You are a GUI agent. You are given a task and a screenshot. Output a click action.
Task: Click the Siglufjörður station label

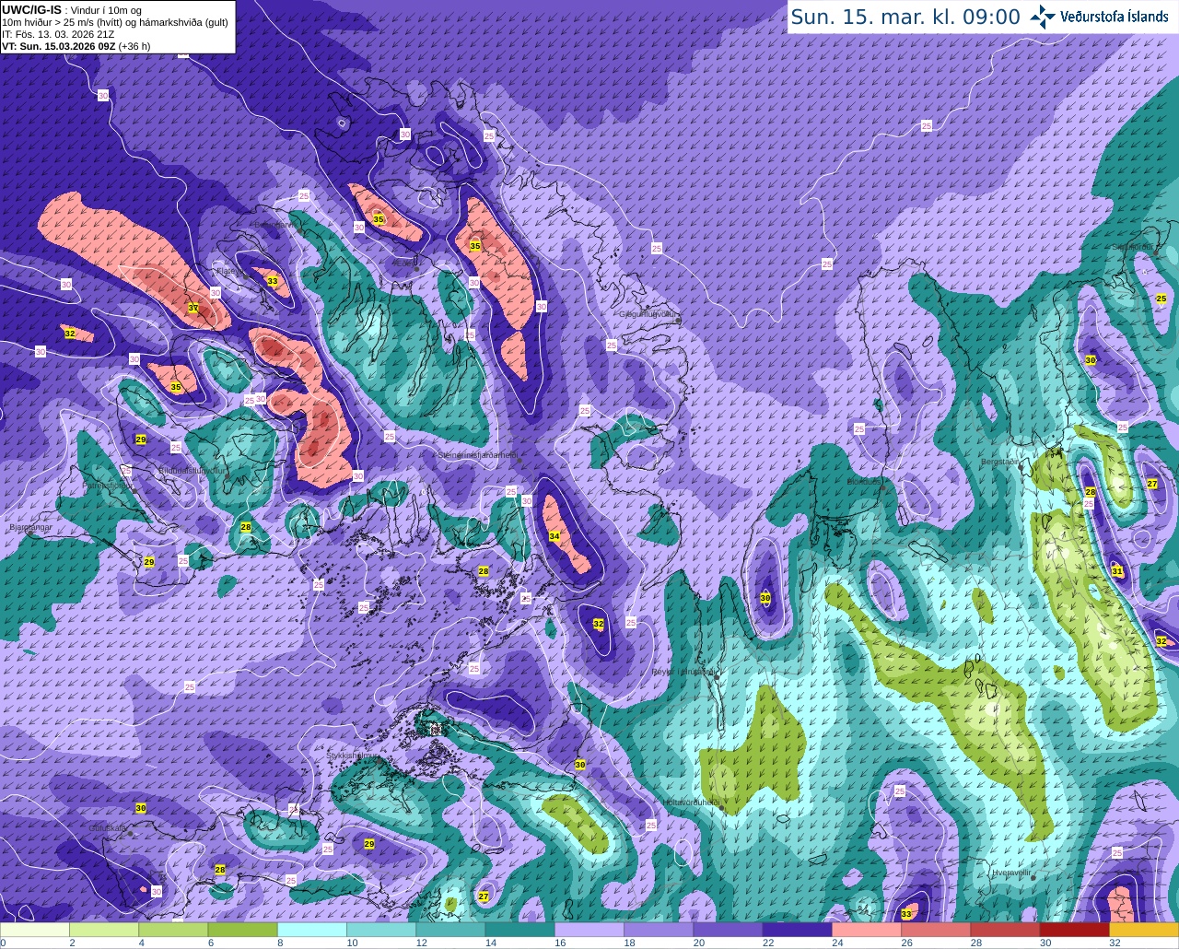pos(1133,247)
